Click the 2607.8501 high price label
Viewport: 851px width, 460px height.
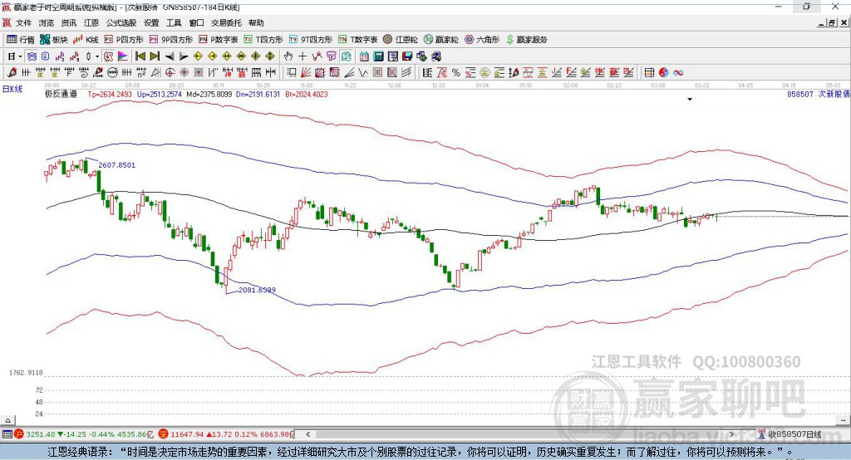[x=116, y=165]
